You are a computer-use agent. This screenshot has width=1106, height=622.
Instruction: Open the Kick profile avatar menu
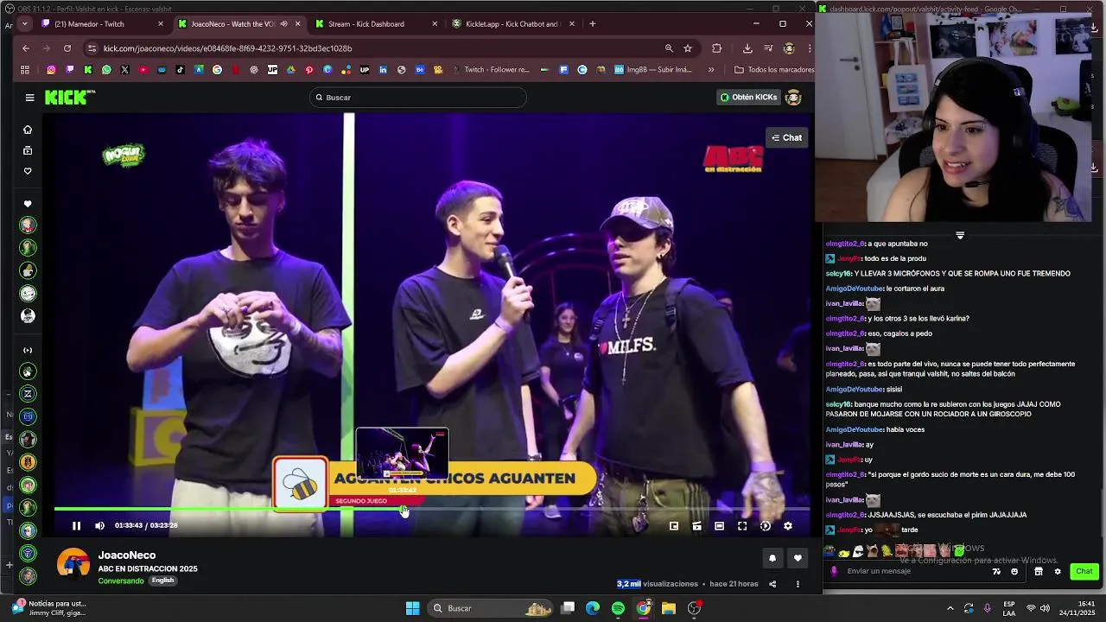click(x=793, y=98)
